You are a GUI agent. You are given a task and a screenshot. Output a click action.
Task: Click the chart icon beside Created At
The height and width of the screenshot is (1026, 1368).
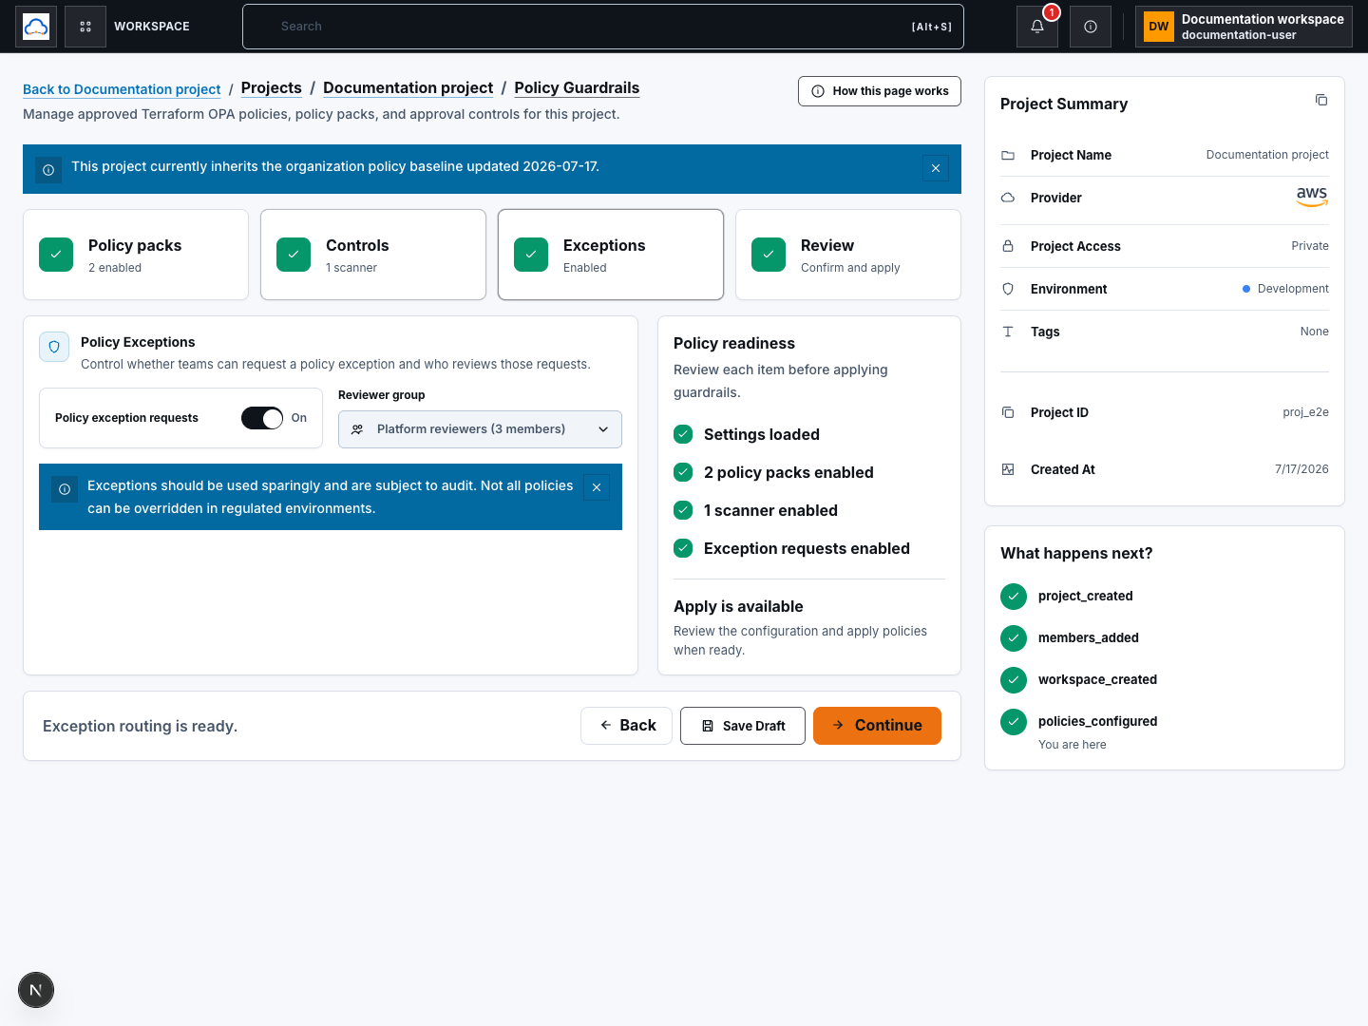tap(1008, 469)
